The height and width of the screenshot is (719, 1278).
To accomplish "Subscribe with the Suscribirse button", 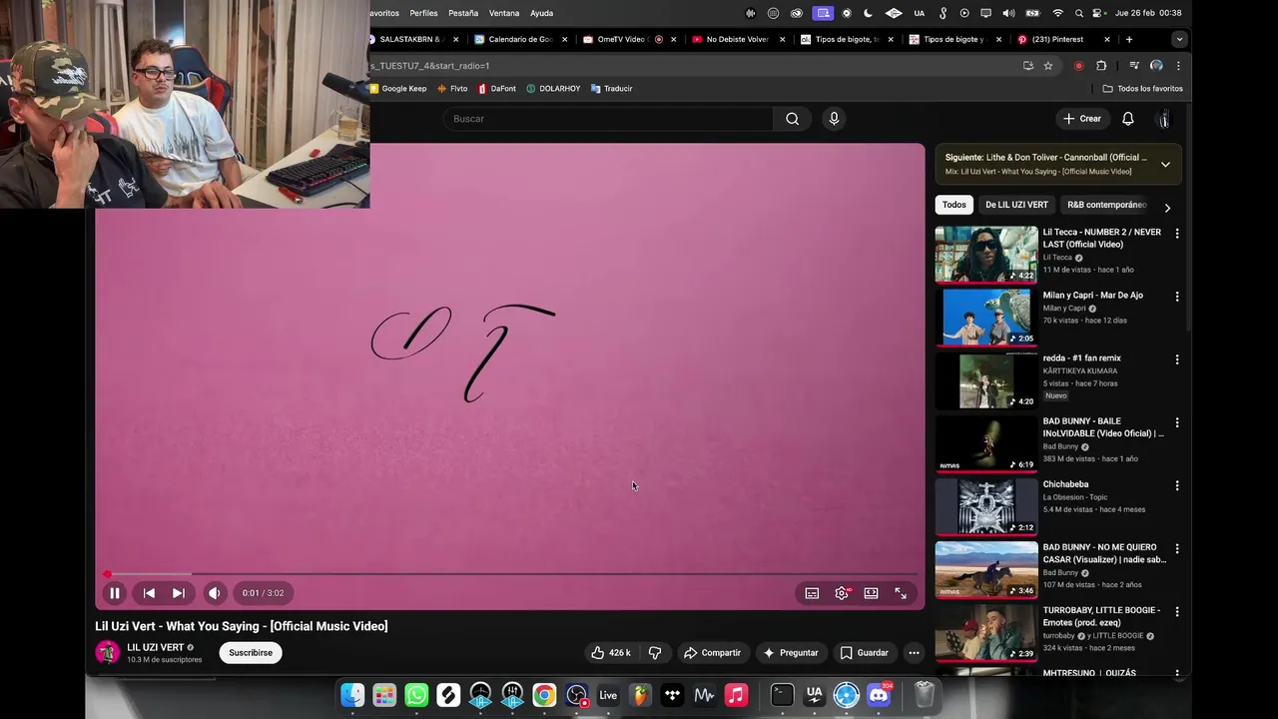I will [251, 653].
